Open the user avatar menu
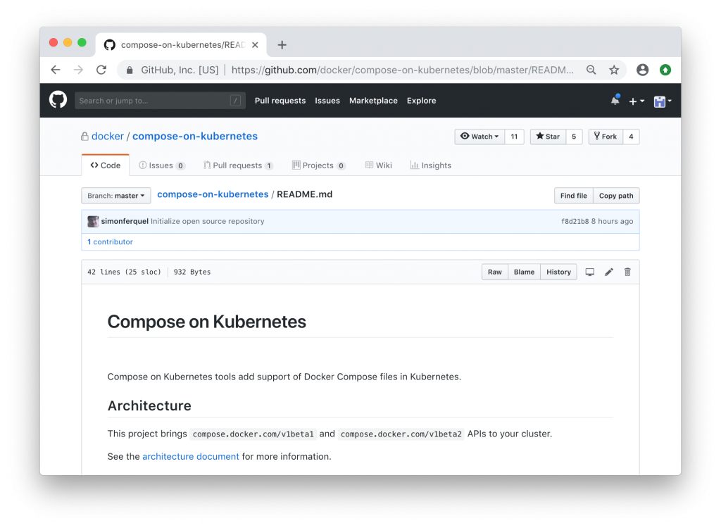This screenshot has height=528, width=721. coord(663,101)
